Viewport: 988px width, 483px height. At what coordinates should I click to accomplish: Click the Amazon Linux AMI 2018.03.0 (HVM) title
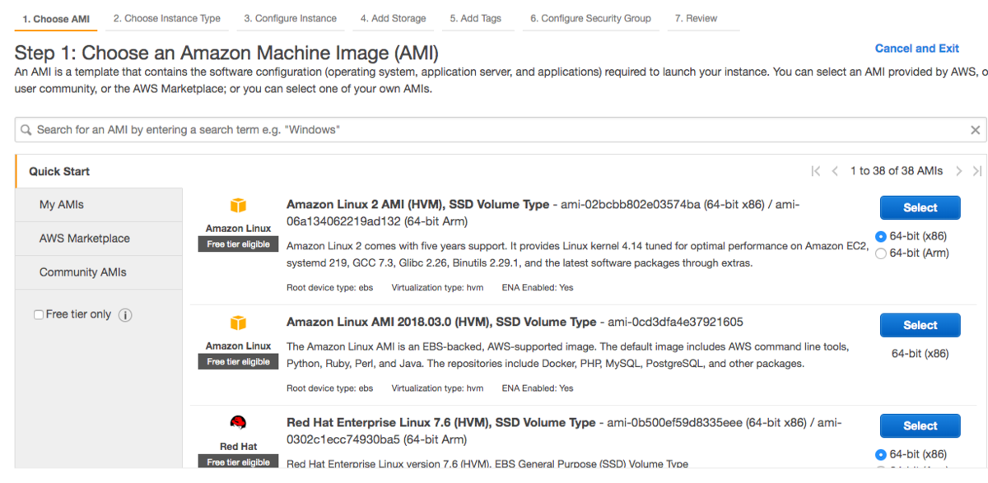(x=441, y=322)
